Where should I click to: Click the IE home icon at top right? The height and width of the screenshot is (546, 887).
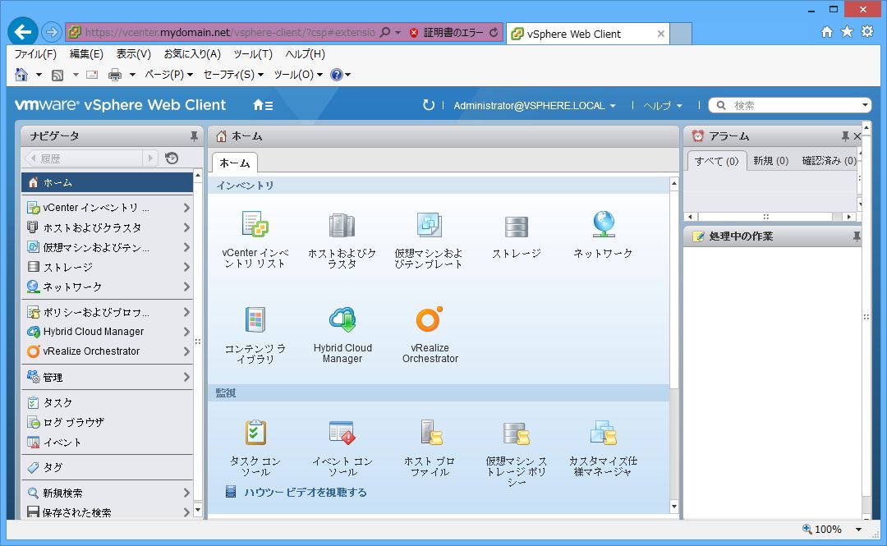(x=826, y=32)
